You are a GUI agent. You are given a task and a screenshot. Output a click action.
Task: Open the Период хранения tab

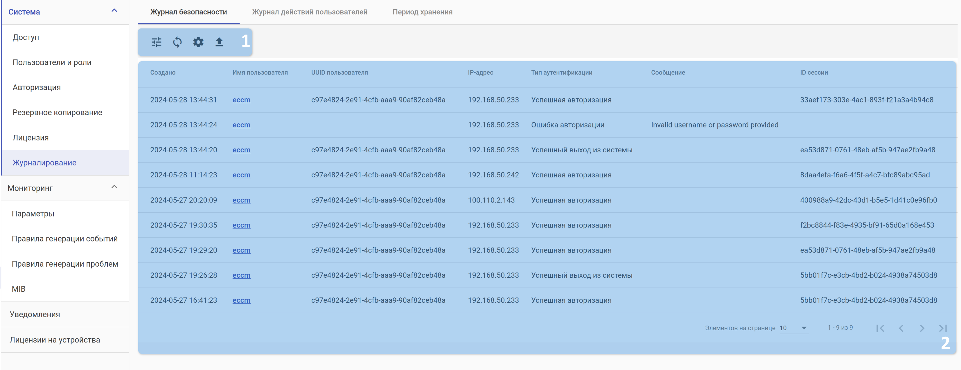422,12
